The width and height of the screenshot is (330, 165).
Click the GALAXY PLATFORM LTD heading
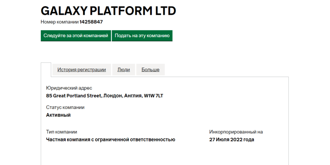click(x=108, y=10)
